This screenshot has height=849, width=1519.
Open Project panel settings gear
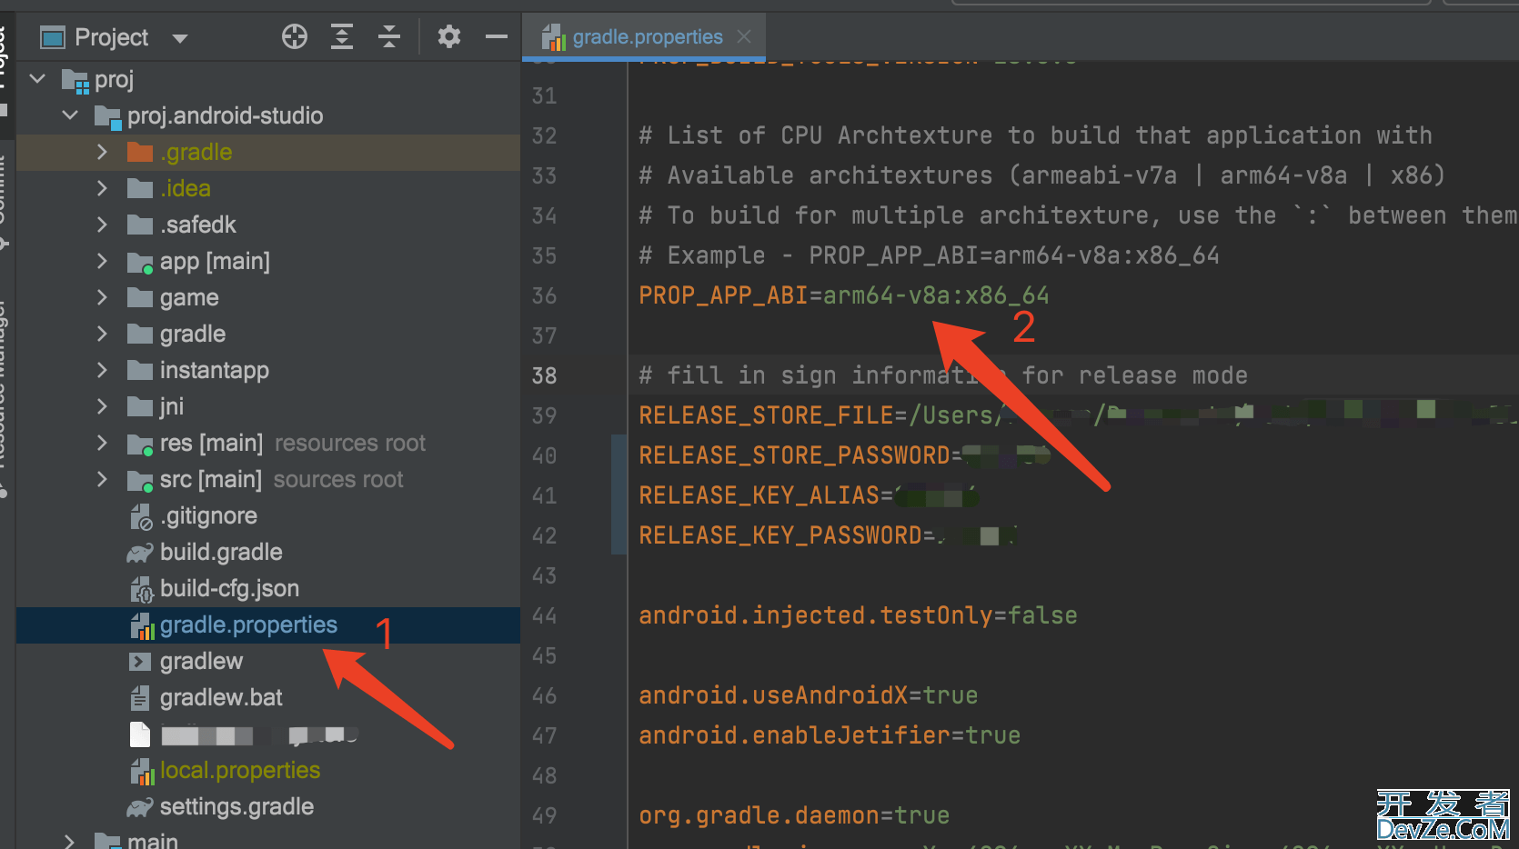[x=449, y=37]
